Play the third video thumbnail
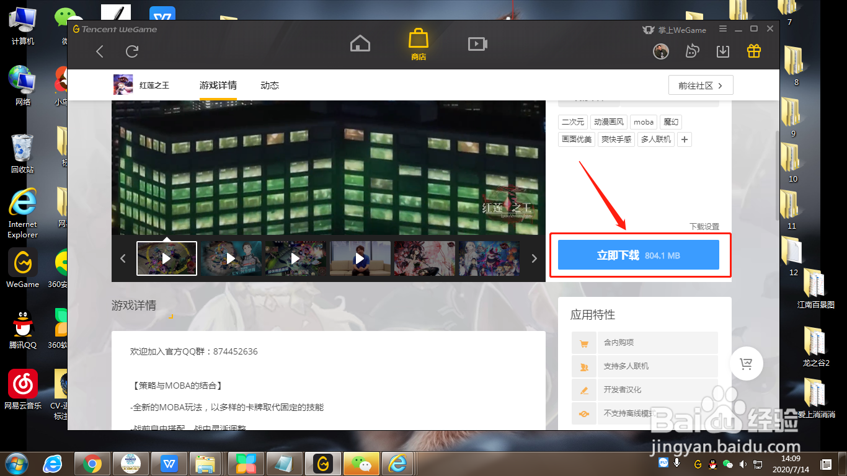 [296, 258]
